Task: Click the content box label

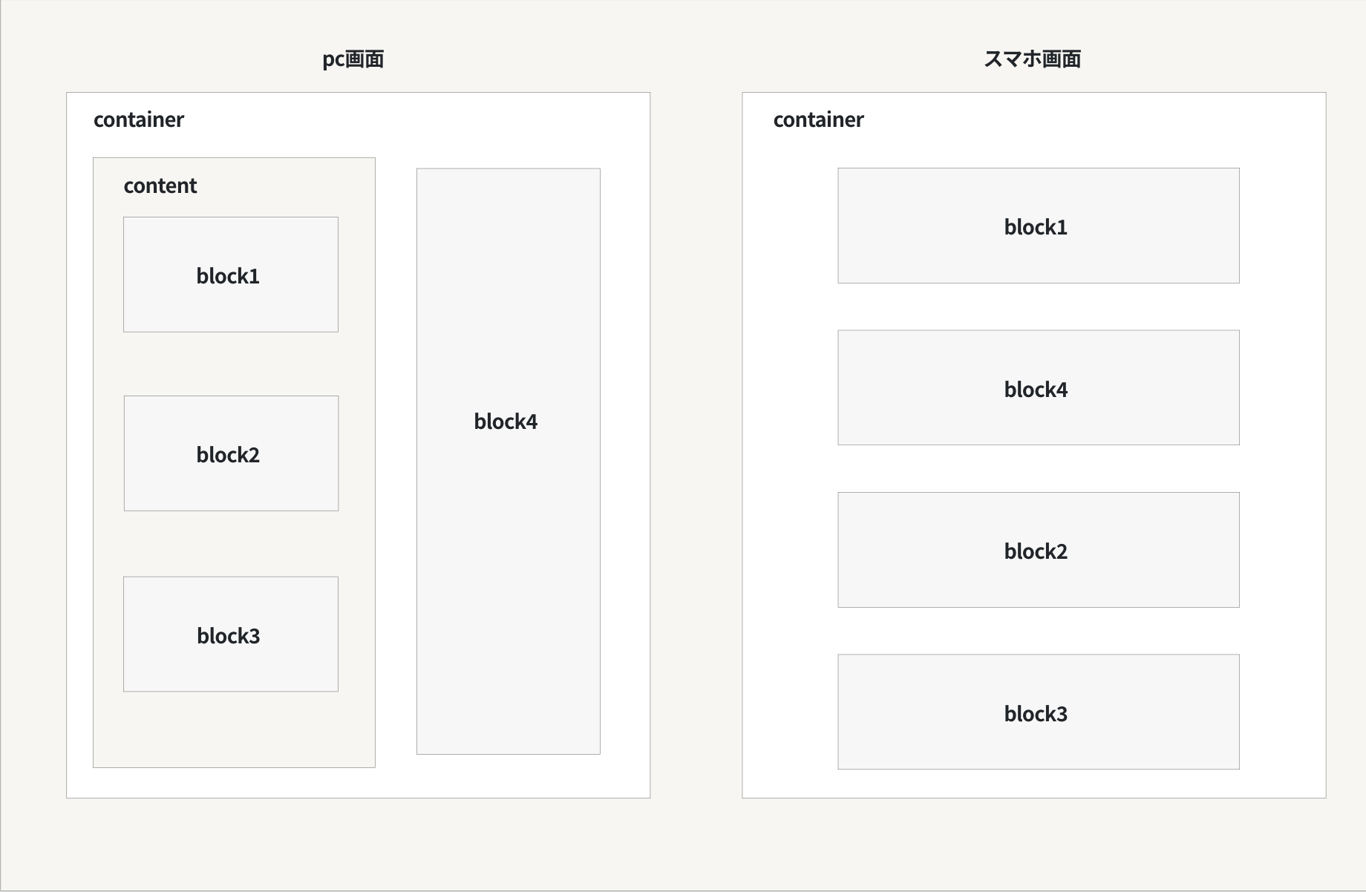Action: pos(160,186)
